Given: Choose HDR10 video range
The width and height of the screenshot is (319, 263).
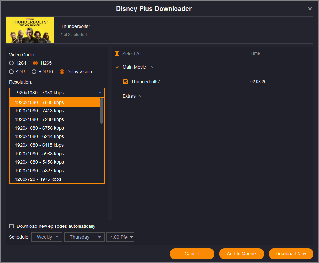Looking at the screenshot, I should [34, 72].
